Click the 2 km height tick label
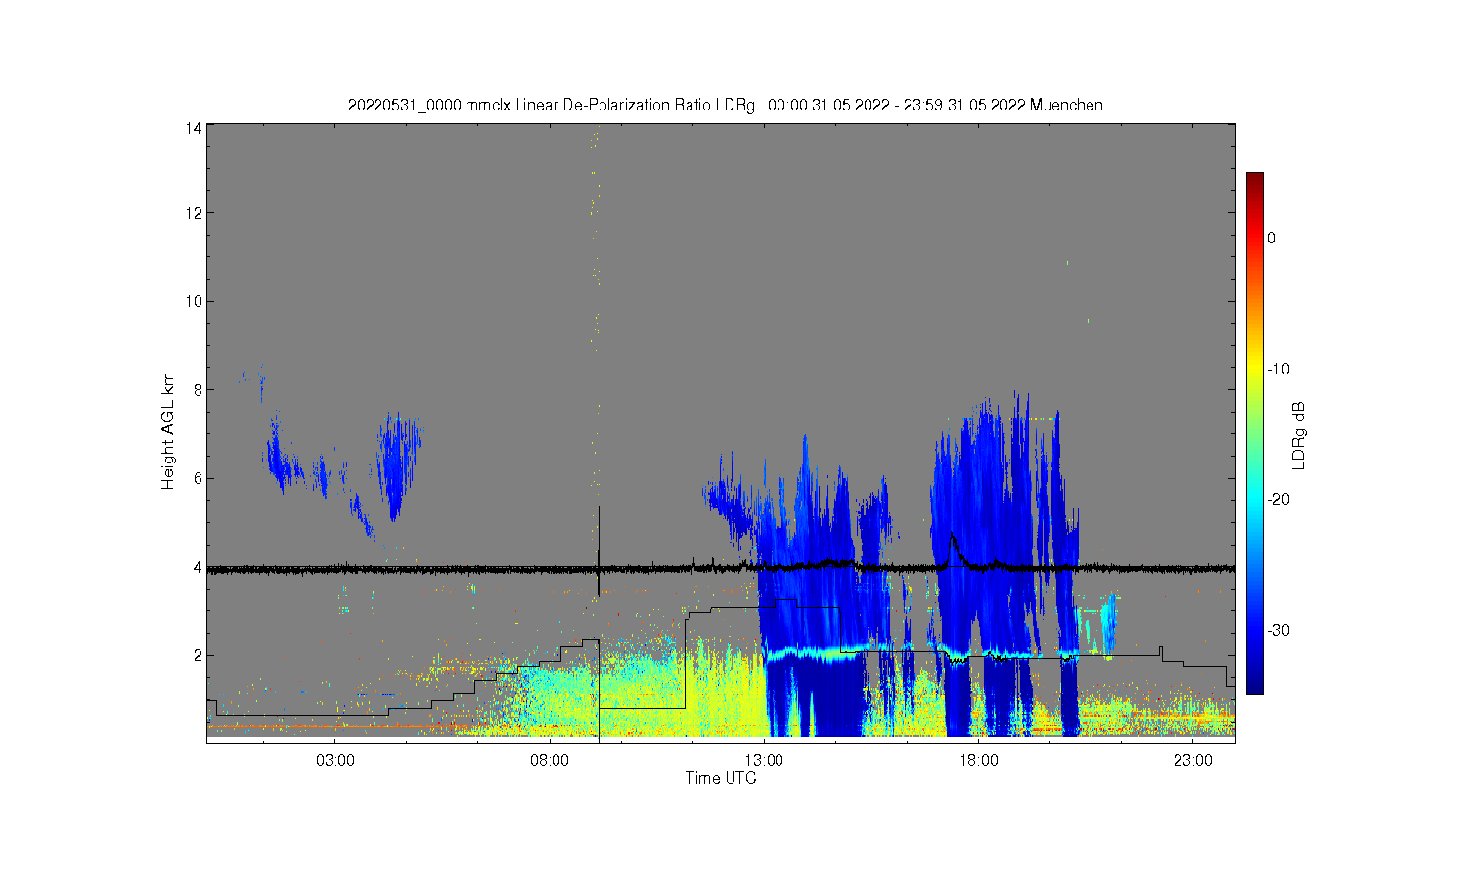 tap(198, 655)
